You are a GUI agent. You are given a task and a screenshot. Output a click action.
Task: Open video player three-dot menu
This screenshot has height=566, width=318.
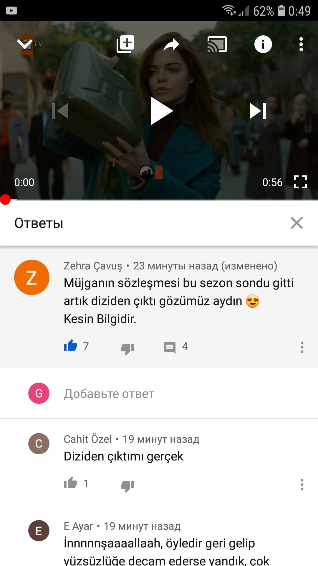[x=301, y=44]
